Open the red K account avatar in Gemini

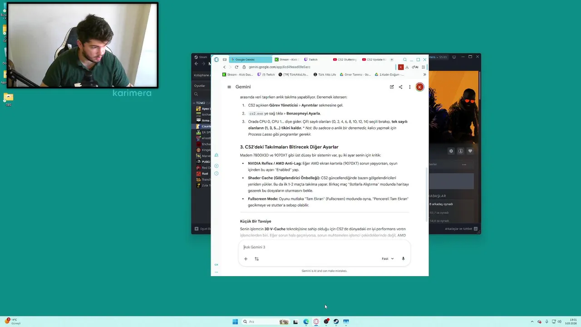point(420,87)
